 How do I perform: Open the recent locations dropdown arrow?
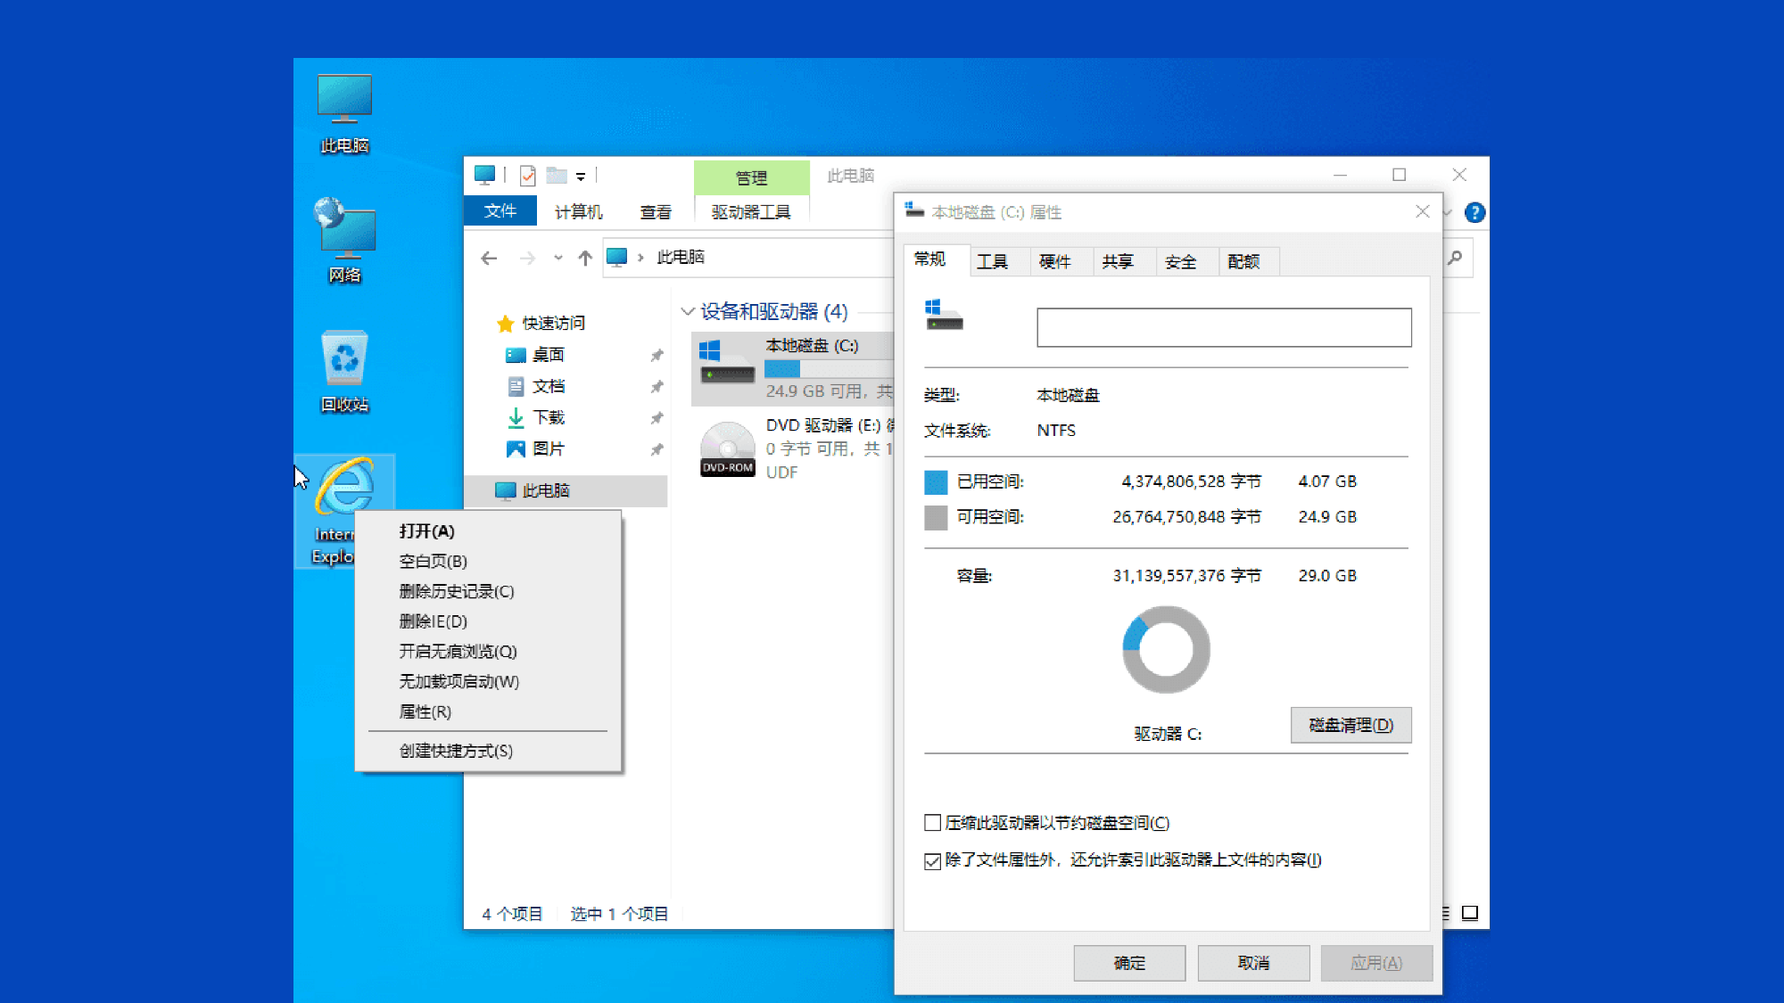558,257
